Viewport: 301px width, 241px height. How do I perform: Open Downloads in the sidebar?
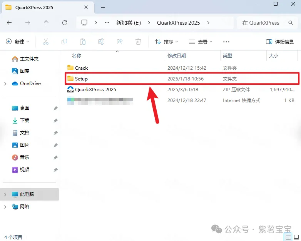coord(25,120)
